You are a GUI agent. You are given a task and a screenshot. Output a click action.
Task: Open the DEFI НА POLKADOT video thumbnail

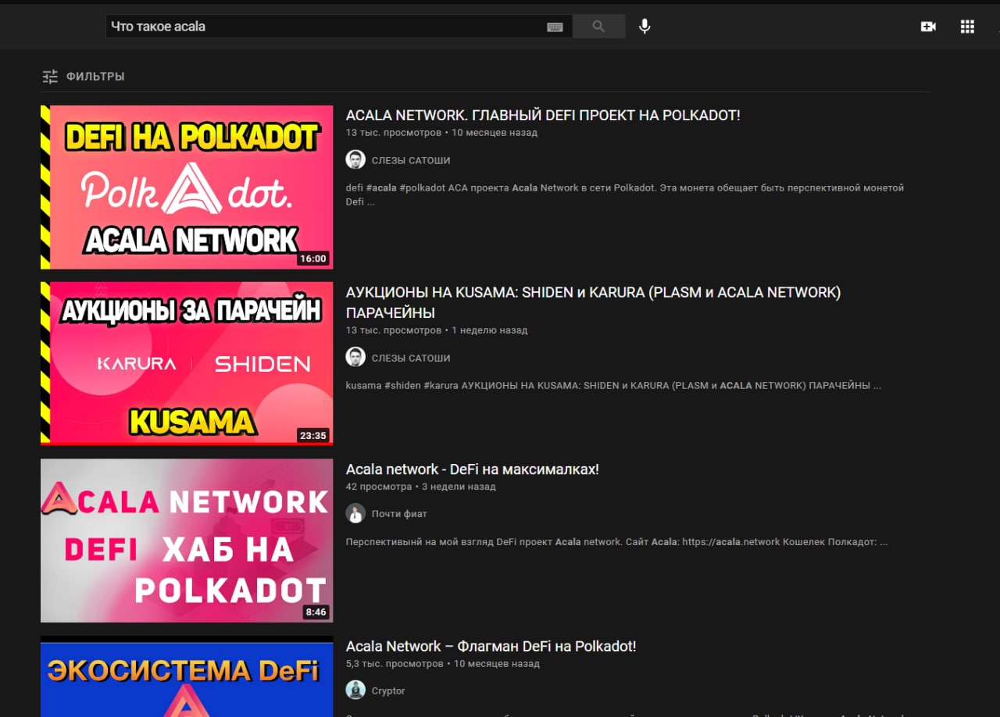tap(187, 187)
